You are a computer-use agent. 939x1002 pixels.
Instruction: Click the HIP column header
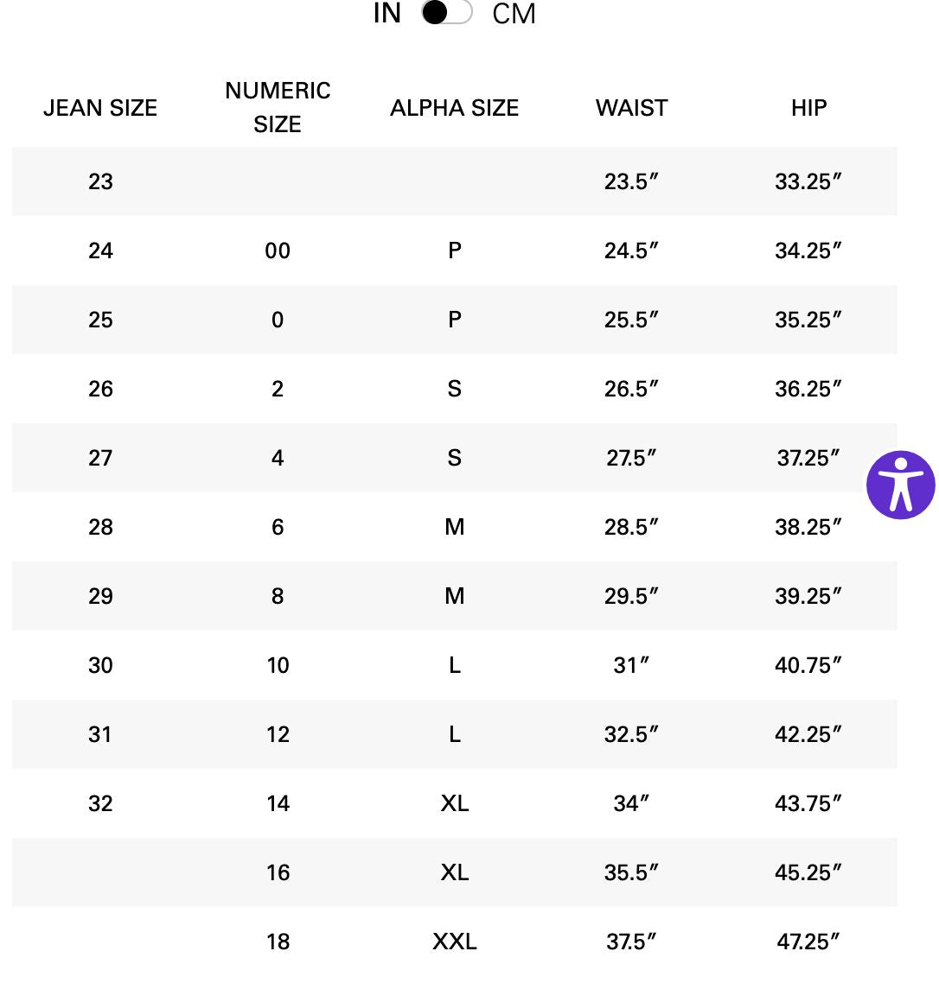click(x=808, y=108)
